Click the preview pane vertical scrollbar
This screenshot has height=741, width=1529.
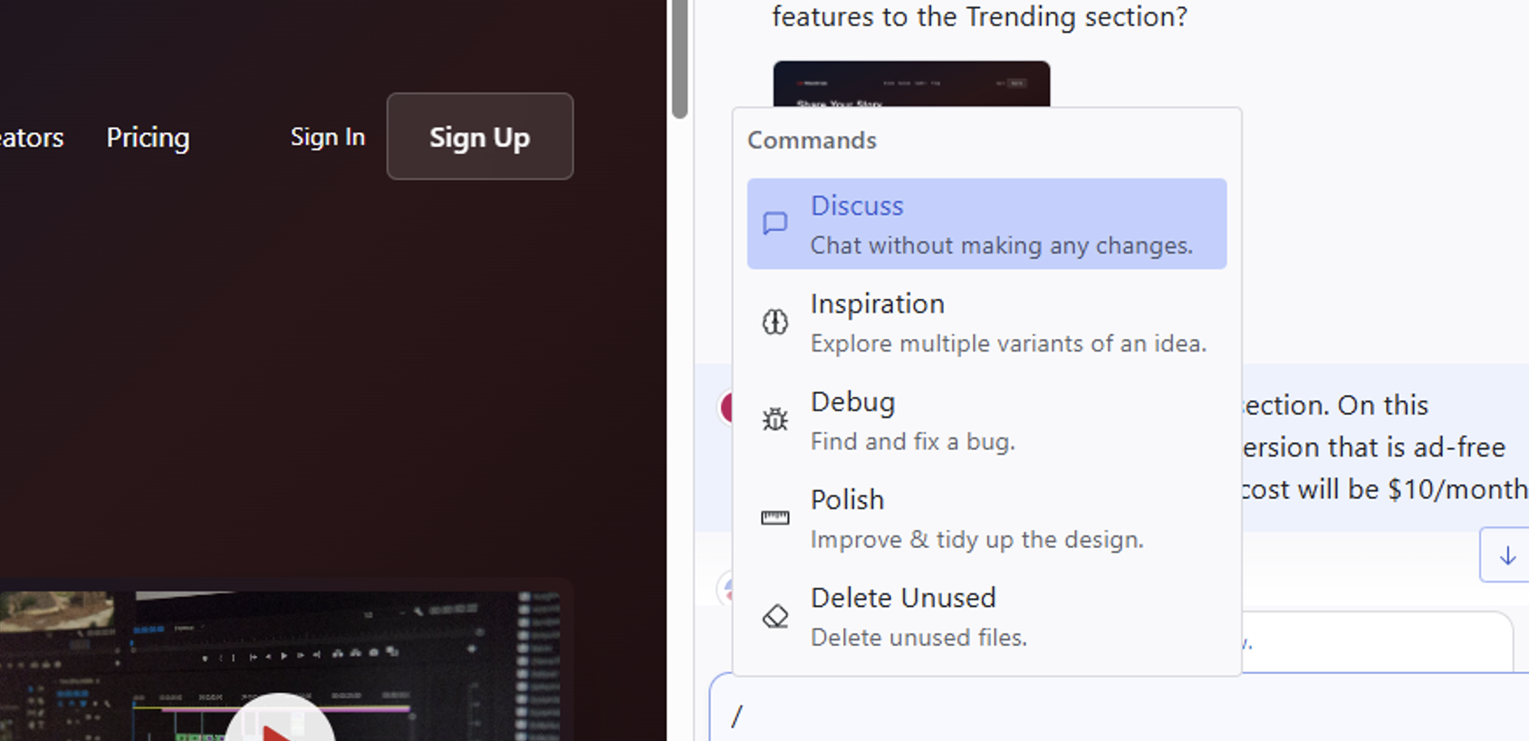[x=679, y=59]
